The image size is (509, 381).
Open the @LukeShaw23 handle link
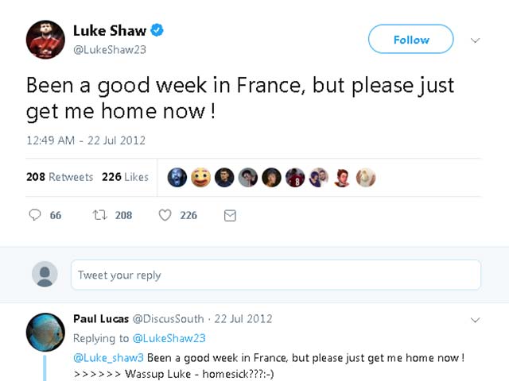point(110,49)
